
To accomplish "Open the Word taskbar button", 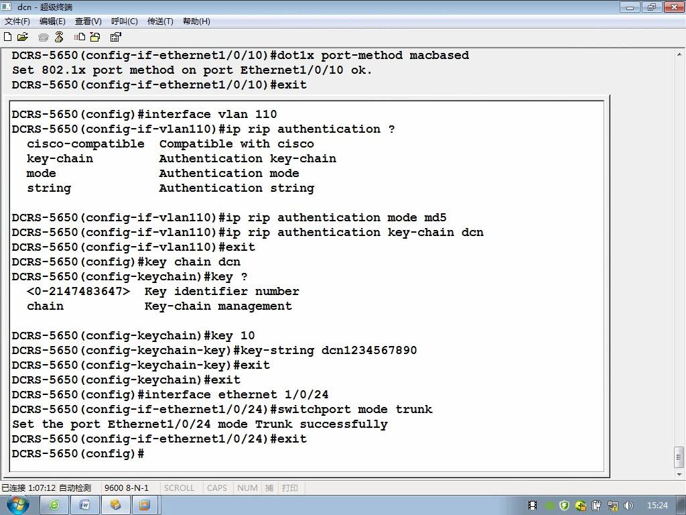I will pyautogui.click(x=84, y=506).
